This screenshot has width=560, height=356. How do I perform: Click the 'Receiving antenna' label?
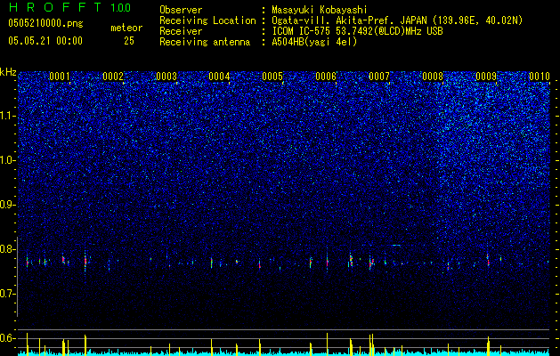(x=205, y=42)
